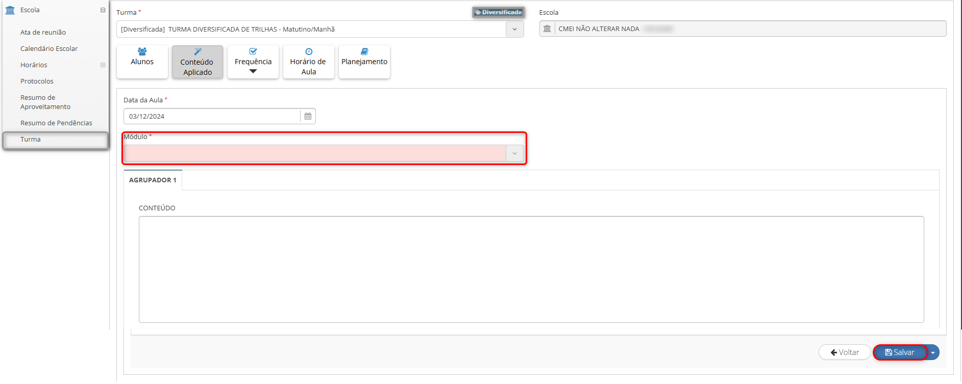Click the Diversificada tag badge
The image size is (962, 384).
[498, 12]
